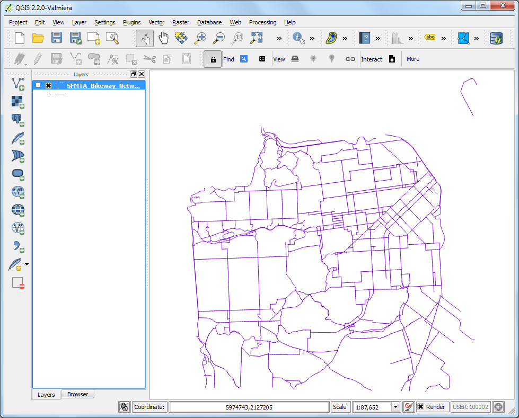Toggle visibility of SFMTA Bikeway Network layer
Viewport: 519px width, 418px height.
(48, 85)
